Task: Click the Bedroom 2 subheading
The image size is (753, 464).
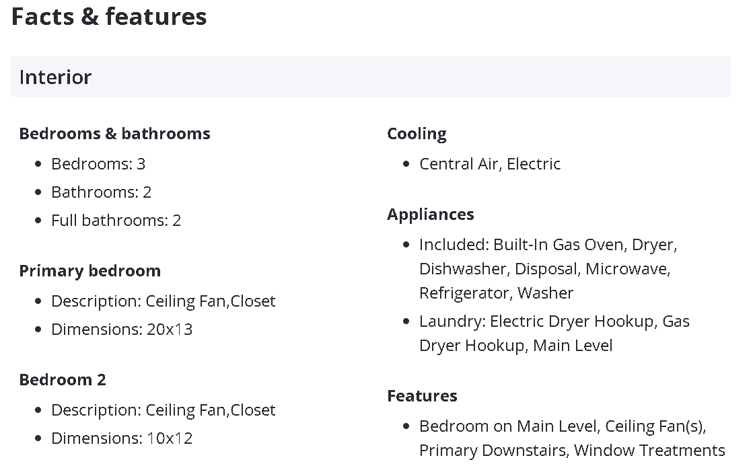Action: point(63,379)
